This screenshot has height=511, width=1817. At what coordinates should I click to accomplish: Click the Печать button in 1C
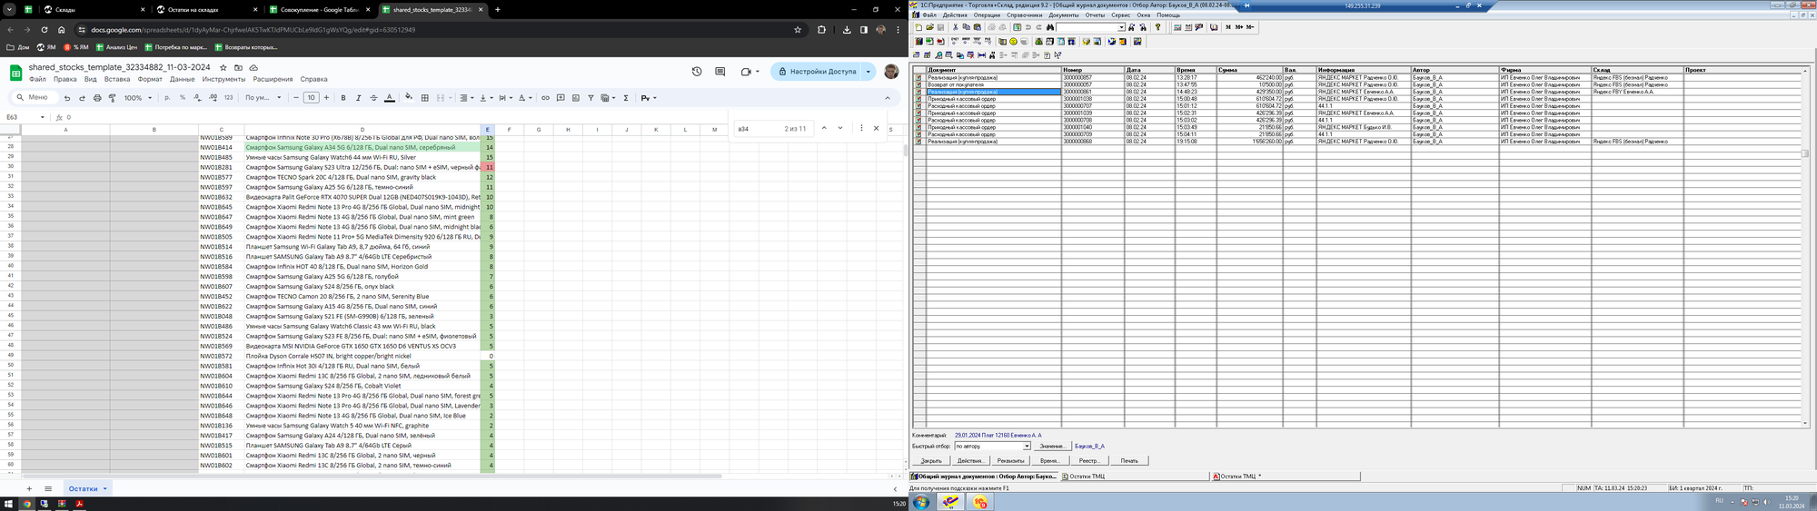click(x=1128, y=461)
